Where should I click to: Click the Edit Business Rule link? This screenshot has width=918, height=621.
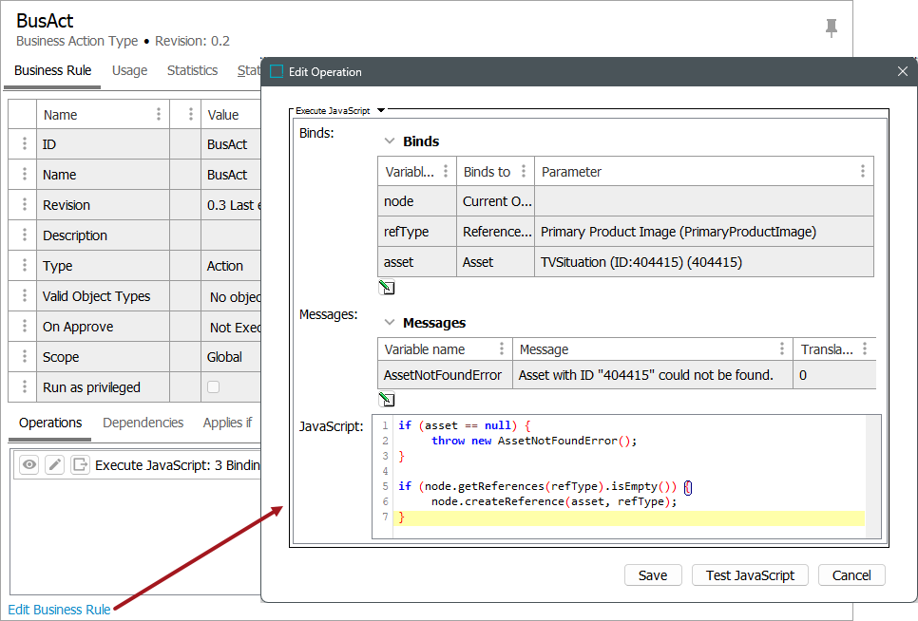click(x=59, y=610)
